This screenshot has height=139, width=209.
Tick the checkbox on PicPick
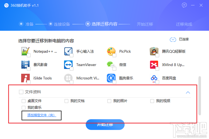(x=114, y=55)
